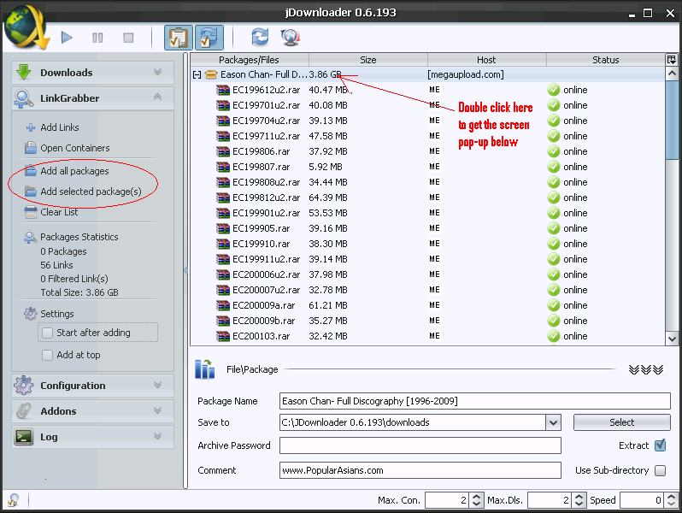682x513 pixels.
Task: Click Packages Statistics magnifier icon
Action: click(30, 237)
